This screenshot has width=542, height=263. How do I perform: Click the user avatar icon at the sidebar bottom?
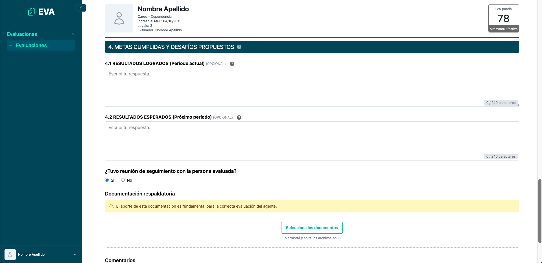click(x=10, y=255)
